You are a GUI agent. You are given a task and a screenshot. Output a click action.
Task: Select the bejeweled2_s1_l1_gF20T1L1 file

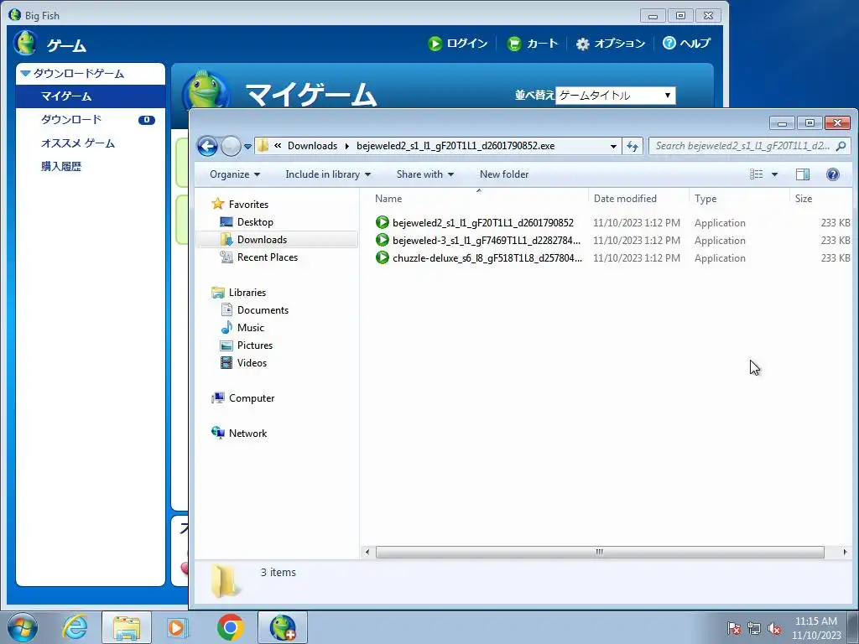(482, 223)
